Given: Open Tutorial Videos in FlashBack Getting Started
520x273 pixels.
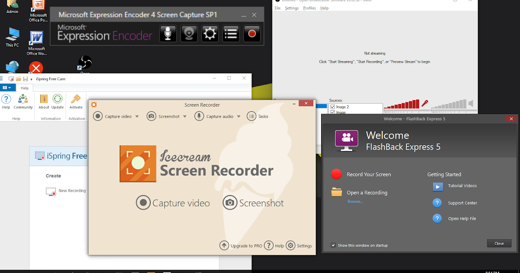Looking at the screenshot, I should click(x=455, y=186).
